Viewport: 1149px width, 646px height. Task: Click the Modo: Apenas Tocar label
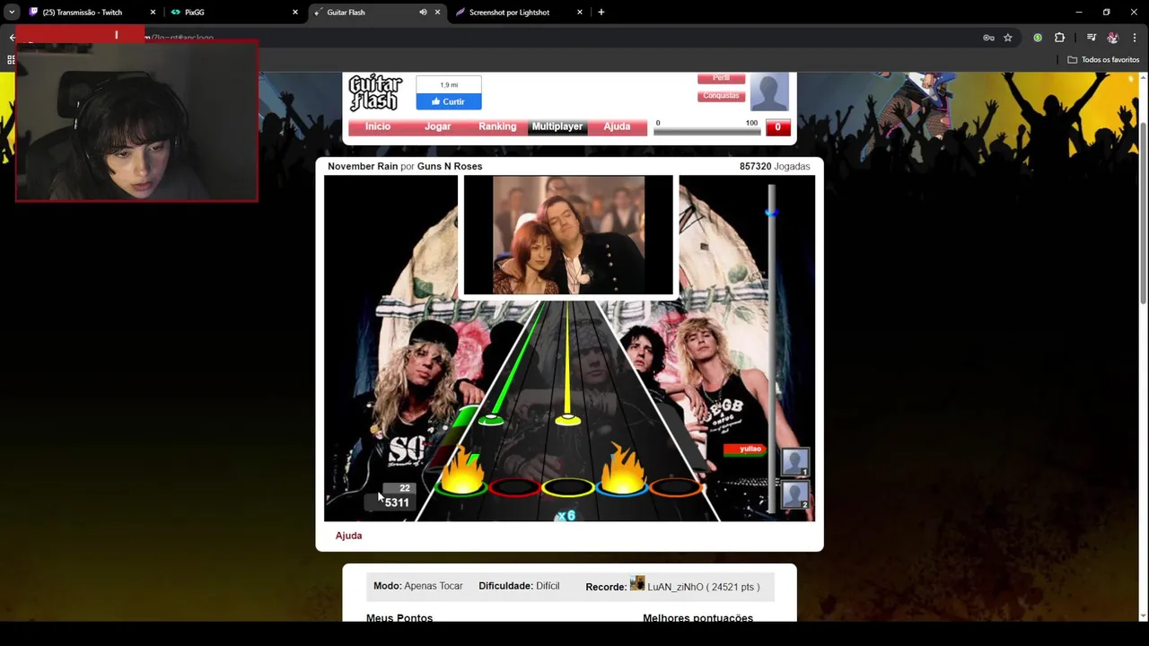click(418, 586)
